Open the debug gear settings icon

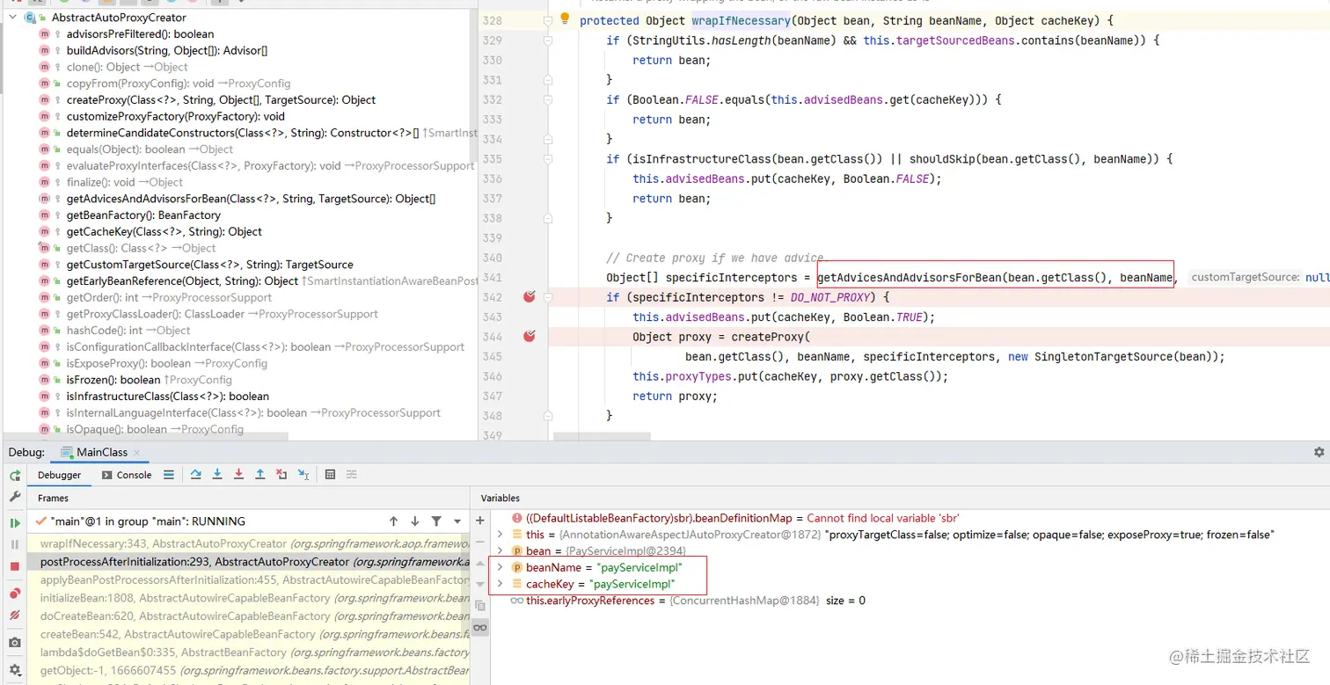click(15, 670)
